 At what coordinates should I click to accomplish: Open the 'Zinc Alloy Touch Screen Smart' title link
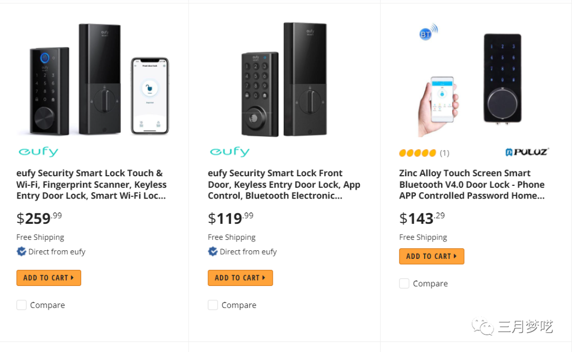coord(471,184)
